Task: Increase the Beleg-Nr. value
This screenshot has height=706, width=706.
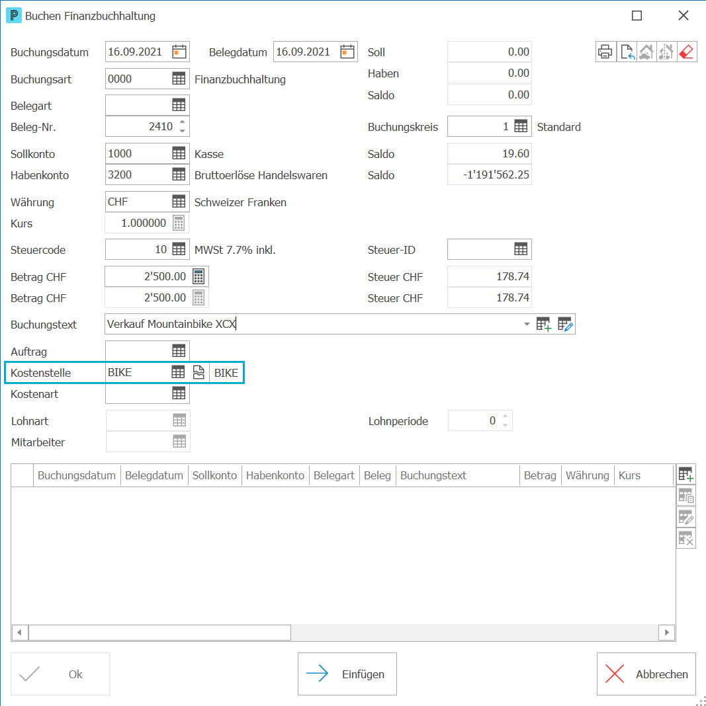Action: click(182, 122)
